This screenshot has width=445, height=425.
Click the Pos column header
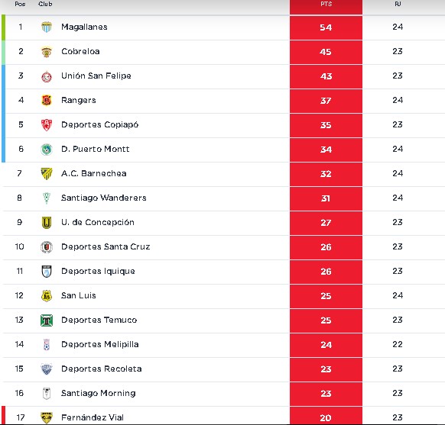(x=20, y=4)
